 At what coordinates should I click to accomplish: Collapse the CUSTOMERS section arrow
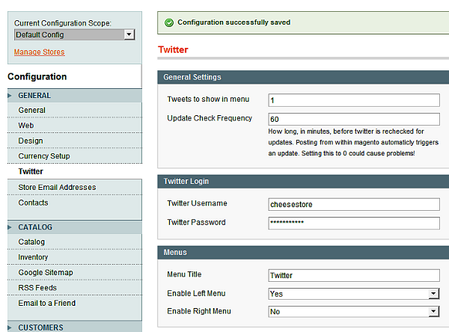click(x=10, y=328)
